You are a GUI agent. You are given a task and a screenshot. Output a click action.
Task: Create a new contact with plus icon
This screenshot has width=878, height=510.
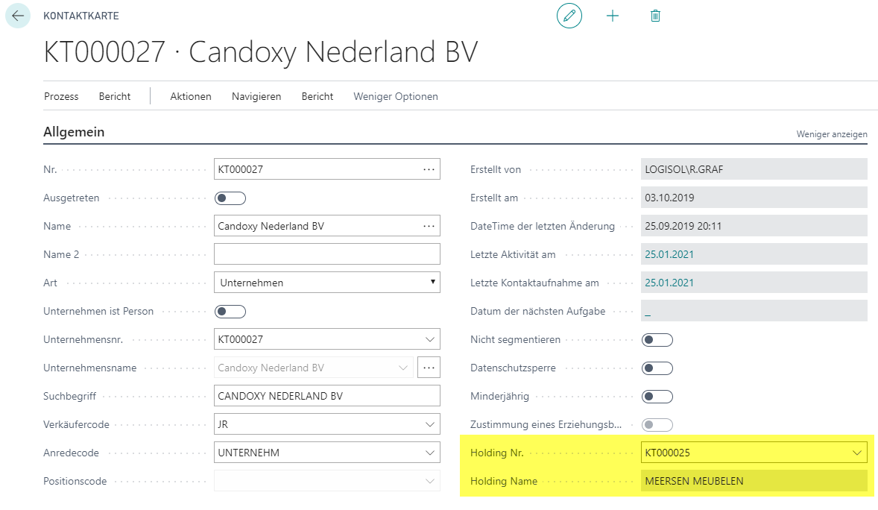pos(613,16)
